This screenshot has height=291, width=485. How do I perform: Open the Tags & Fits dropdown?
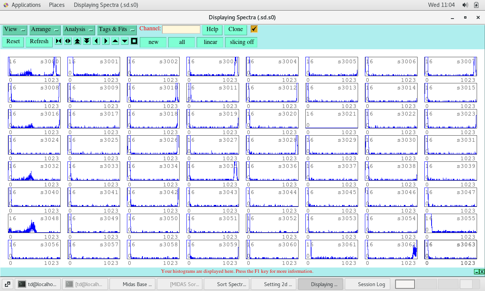tap(117, 30)
